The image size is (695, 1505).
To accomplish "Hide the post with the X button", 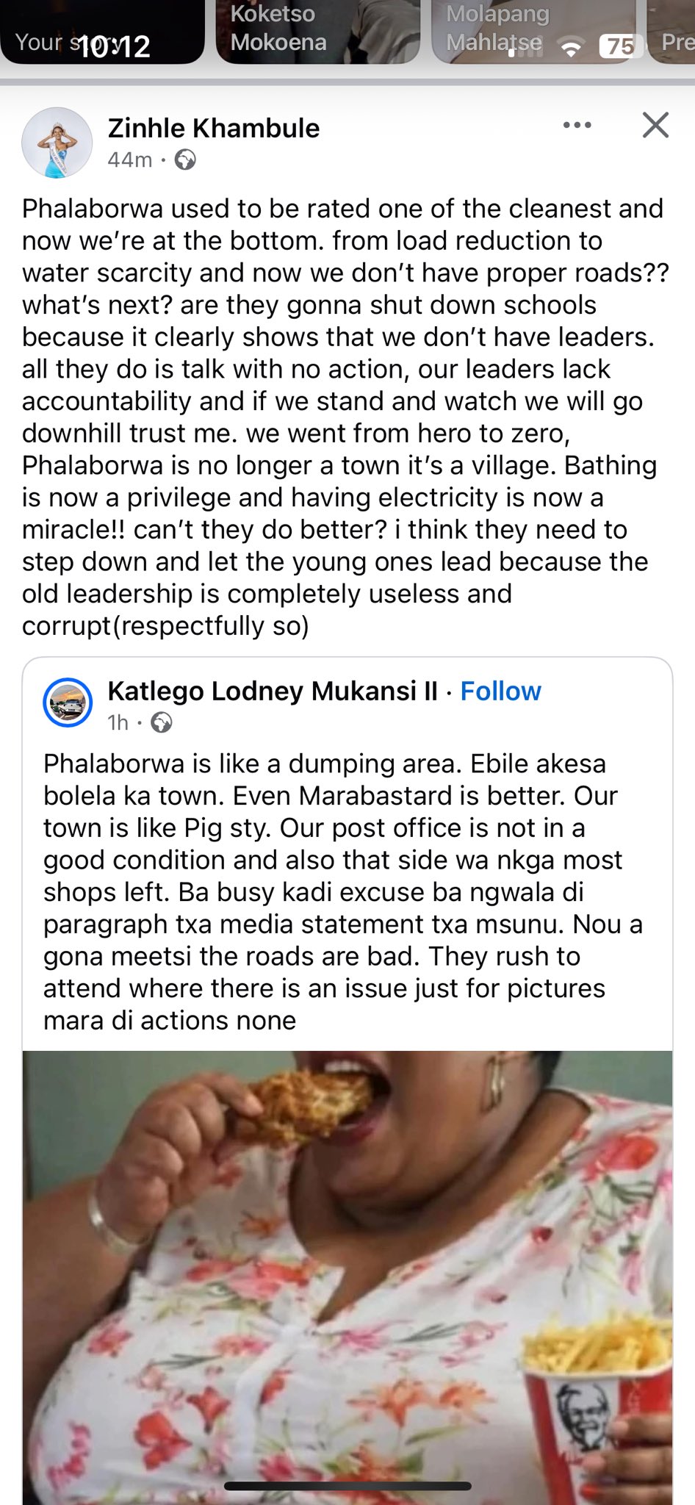I will (x=655, y=126).
